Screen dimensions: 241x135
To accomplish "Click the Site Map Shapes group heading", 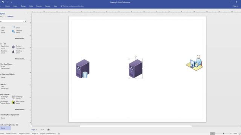I will [x=6, y=64].
